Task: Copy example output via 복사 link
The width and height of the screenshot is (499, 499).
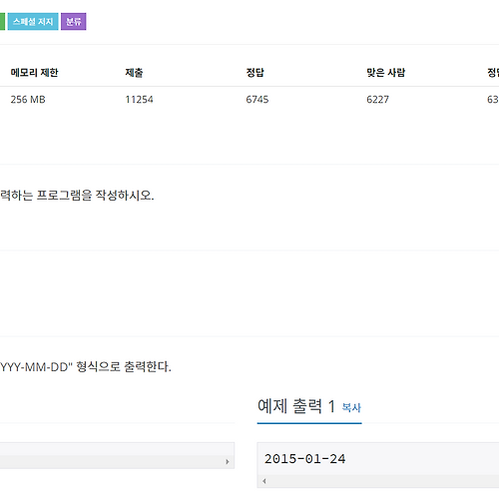Action: [x=351, y=407]
